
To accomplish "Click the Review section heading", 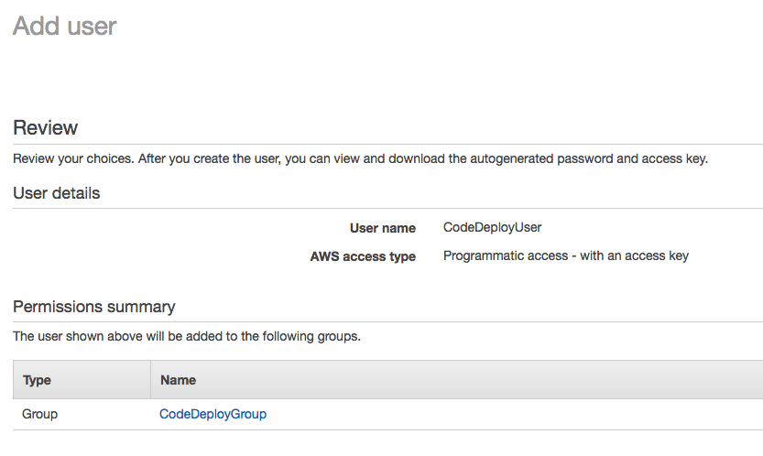I will pyautogui.click(x=46, y=128).
